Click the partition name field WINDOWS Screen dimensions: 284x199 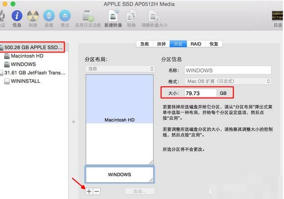point(228,70)
